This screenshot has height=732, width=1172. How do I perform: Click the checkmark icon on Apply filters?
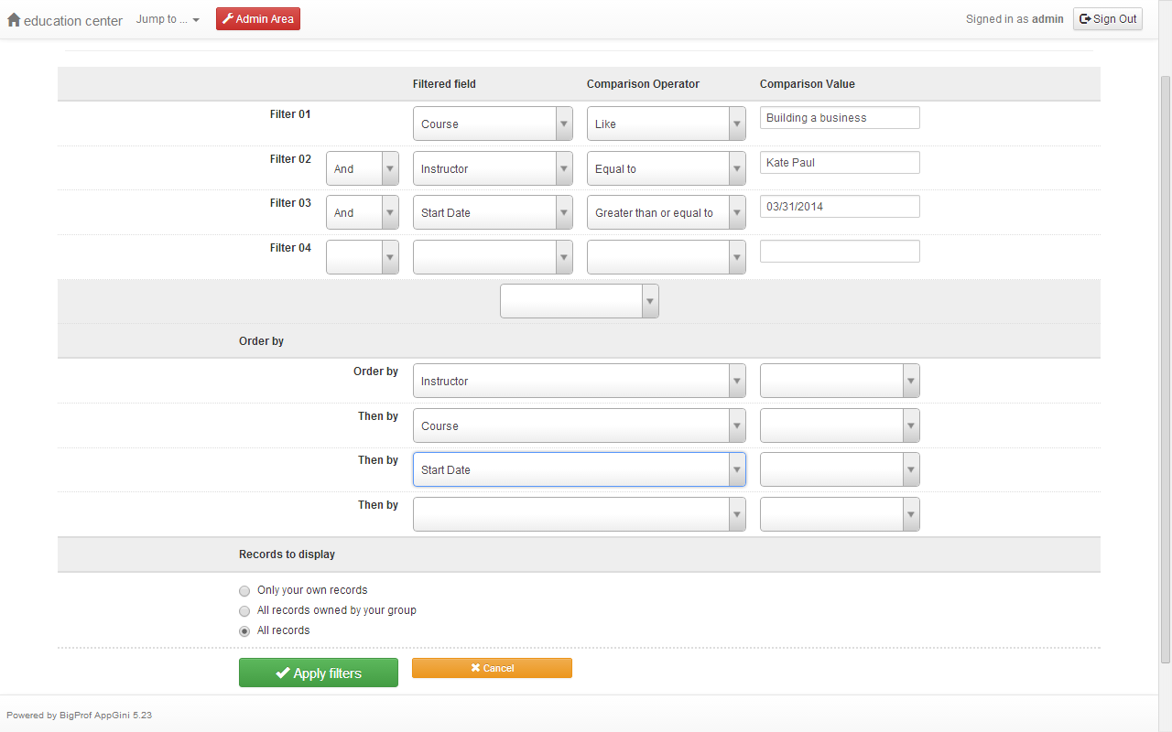283,673
